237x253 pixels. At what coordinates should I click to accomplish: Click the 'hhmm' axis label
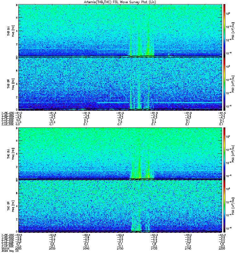(5, 249)
